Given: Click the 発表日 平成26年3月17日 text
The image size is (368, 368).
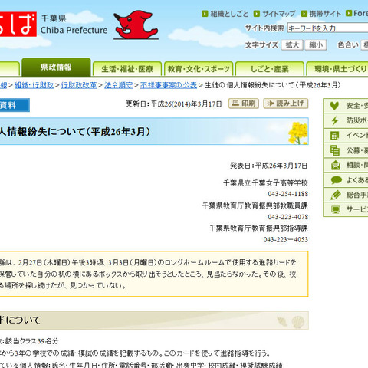Looking at the screenshot, I should [x=268, y=166].
